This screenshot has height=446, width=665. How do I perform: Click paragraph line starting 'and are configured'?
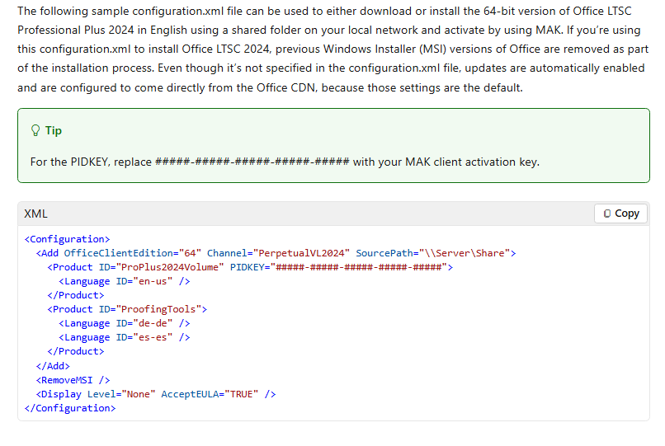coord(270,87)
